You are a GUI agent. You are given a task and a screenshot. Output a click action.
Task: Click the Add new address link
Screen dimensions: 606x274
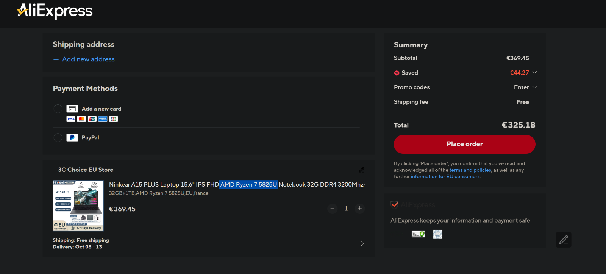(x=89, y=59)
